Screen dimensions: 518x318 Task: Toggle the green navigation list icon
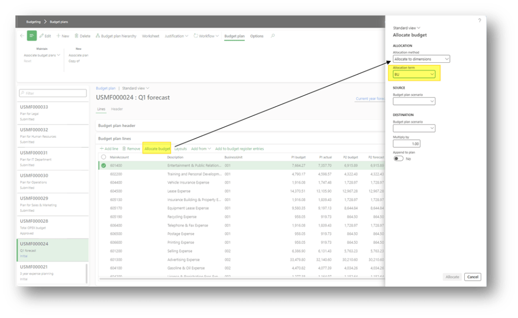pyautogui.click(x=32, y=36)
